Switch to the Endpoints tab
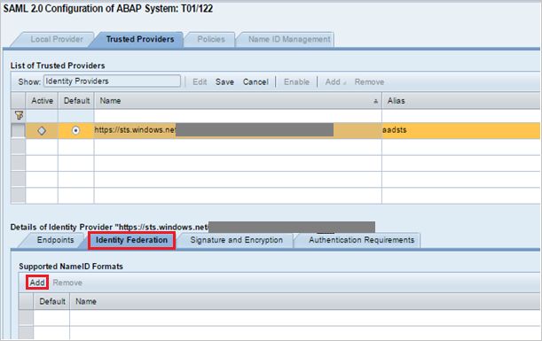Viewport: 542px width, 341px height. (55, 240)
